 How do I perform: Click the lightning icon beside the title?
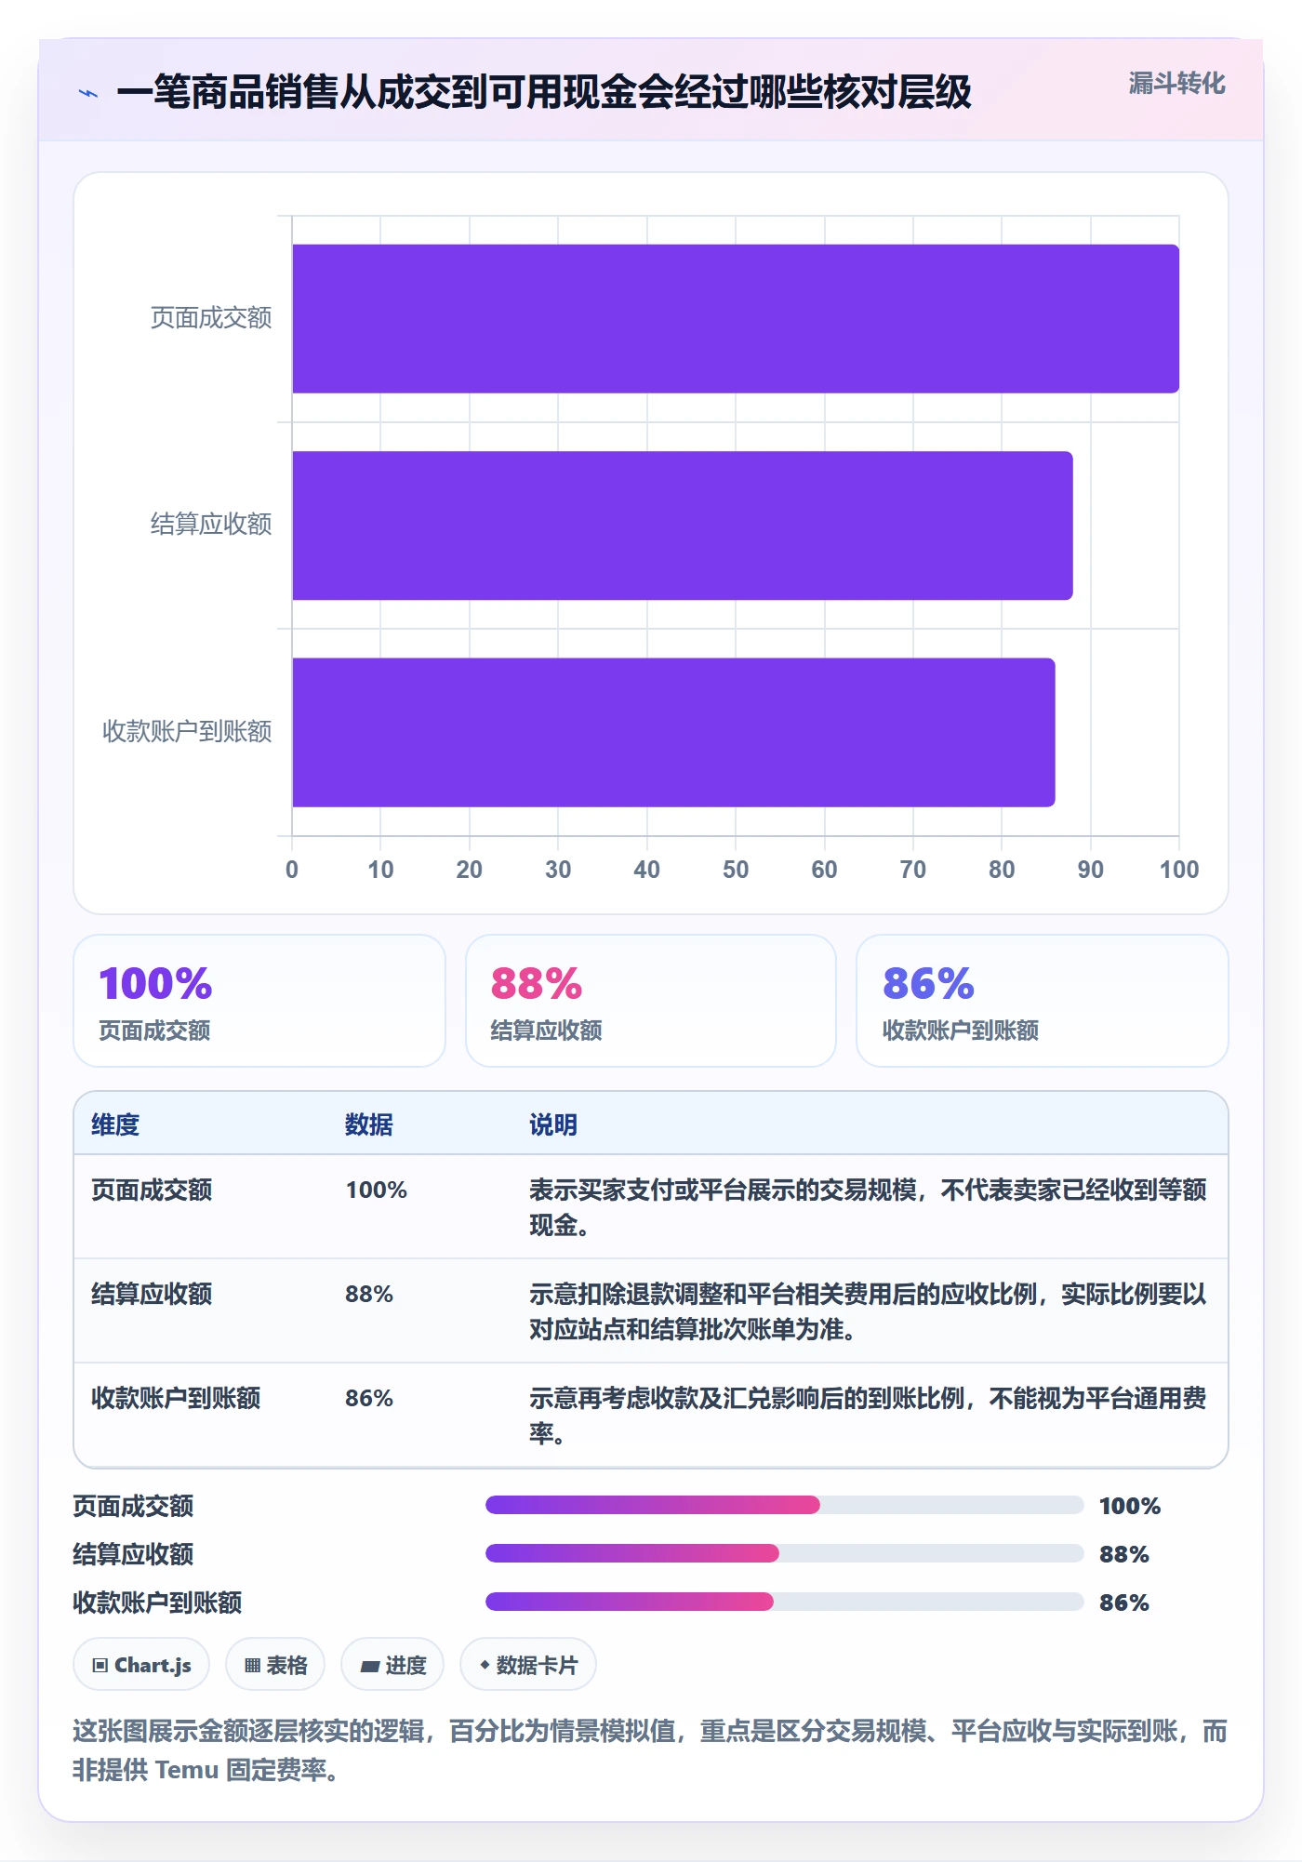tap(88, 93)
